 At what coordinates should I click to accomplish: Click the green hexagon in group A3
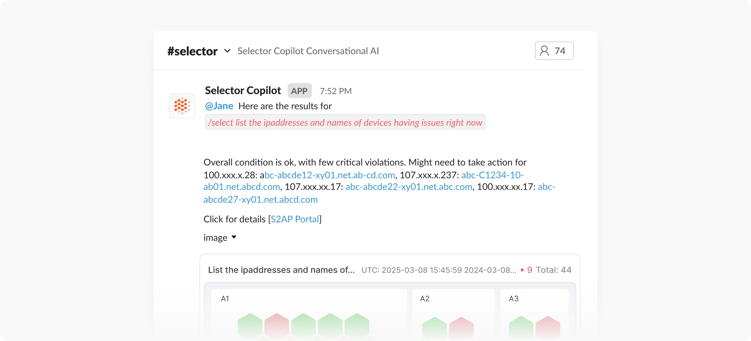(521, 327)
